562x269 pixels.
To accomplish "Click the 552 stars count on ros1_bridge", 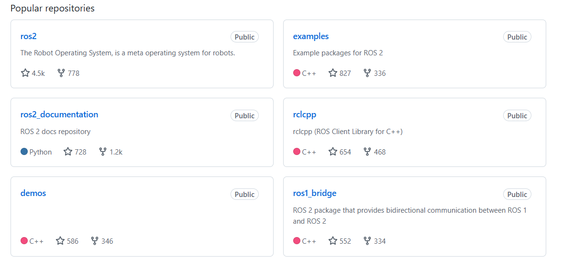I will [x=345, y=241].
